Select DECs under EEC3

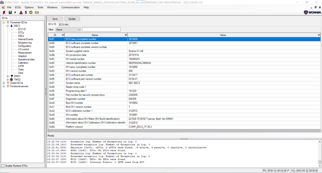coord(21,36)
